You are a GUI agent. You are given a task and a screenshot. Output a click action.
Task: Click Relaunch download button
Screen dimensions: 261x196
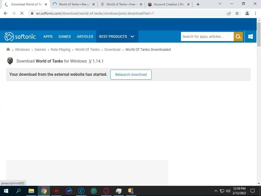point(131,75)
